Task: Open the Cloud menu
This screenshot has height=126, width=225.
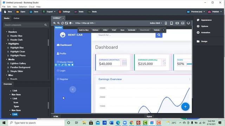Action: click(32, 7)
